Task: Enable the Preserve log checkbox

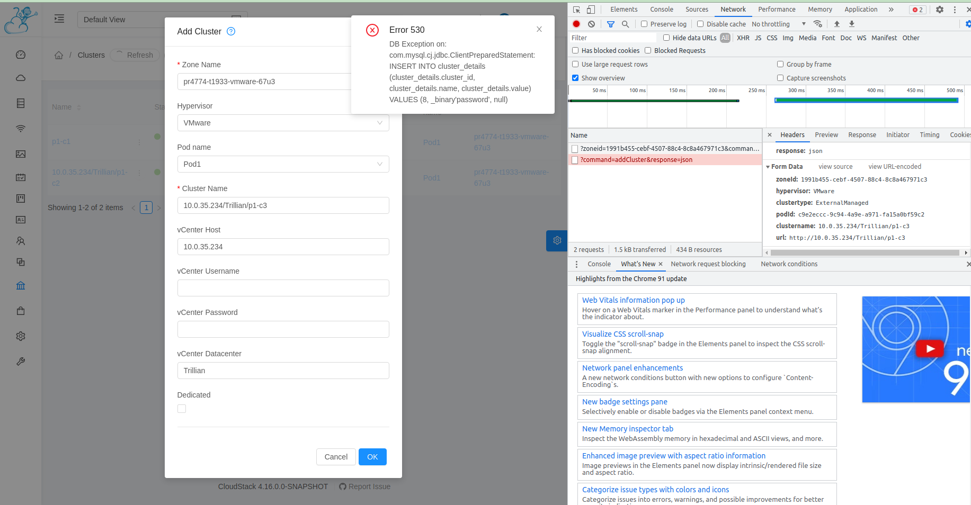Action: point(644,24)
